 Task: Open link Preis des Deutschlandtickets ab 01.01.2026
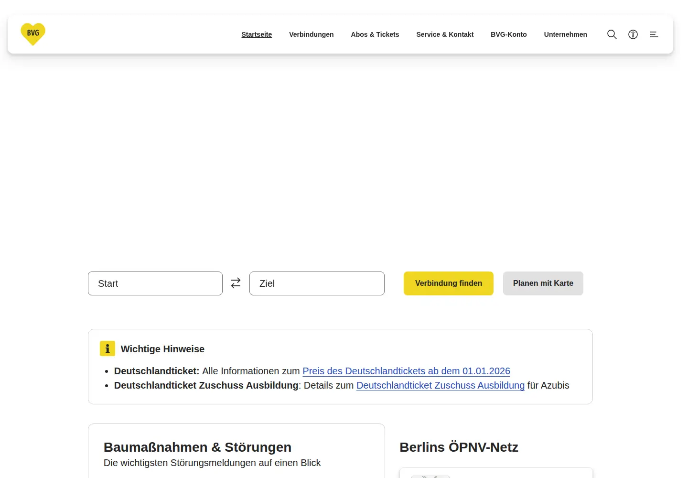coord(407,371)
